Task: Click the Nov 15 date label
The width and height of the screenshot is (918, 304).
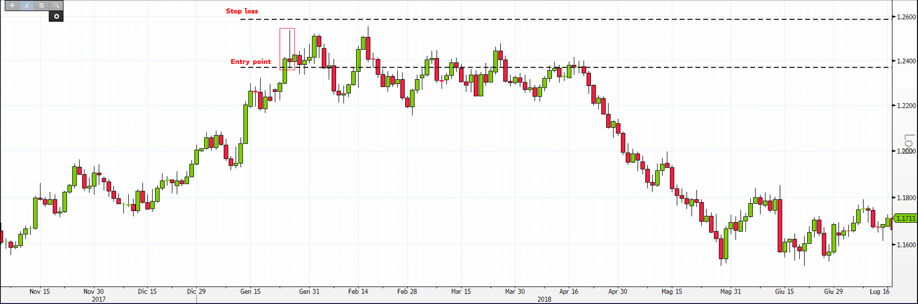Action: [x=40, y=291]
